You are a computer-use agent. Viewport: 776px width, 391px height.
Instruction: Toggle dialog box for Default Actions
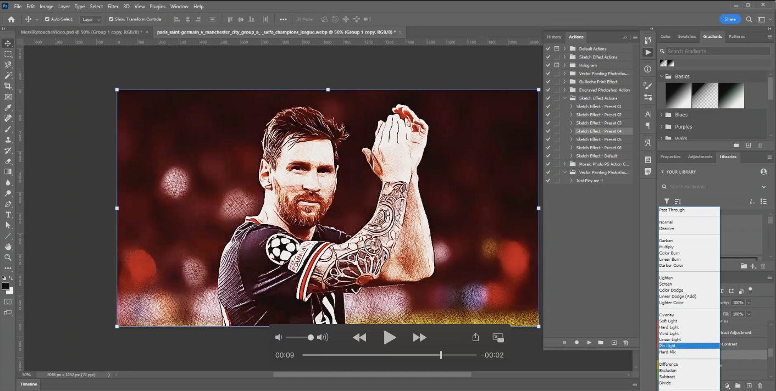point(557,49)
